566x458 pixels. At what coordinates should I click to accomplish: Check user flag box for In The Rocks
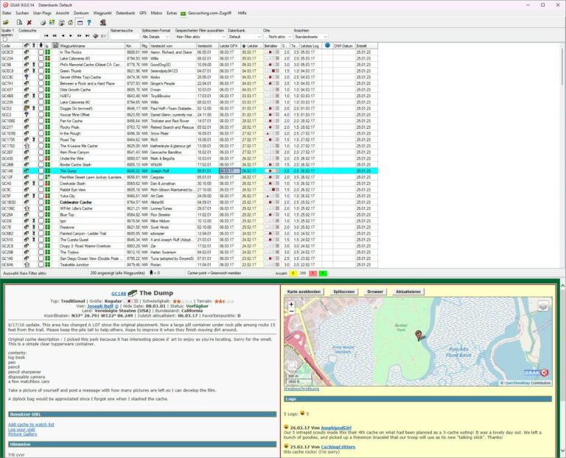tap(41, 52)
